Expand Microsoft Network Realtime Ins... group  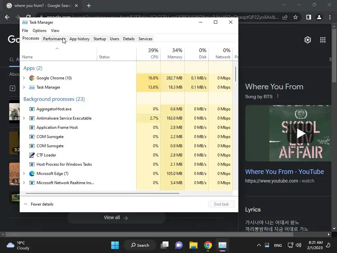tap(24, 183)
